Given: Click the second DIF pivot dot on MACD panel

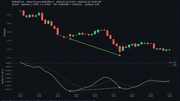Looking at the screenshot, I should [120, 88].
